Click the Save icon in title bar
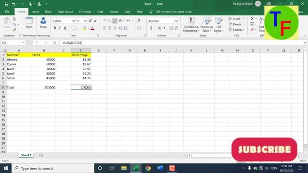The height and width of the screenshot is (173, 308). coord(6,4)
